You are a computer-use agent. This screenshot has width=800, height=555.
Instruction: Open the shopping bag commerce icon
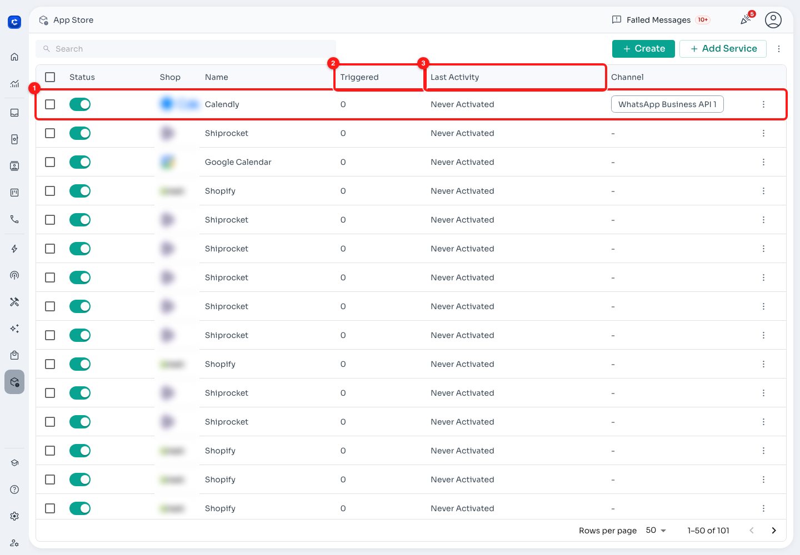click(x=14, y=355)
